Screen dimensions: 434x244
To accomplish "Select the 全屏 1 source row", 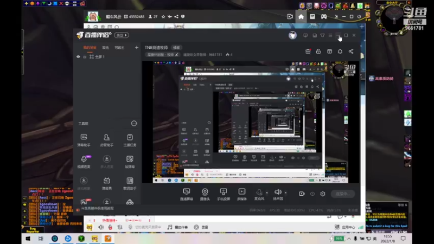I will [x=107, y=57].
